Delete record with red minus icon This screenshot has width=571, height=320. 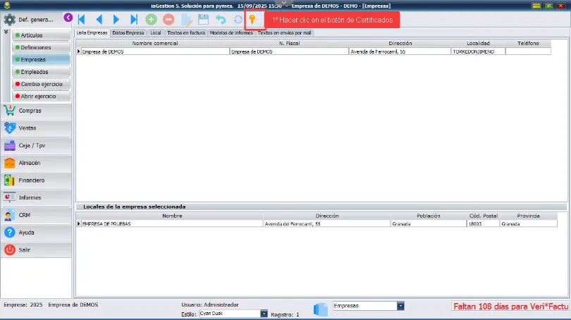[x=168, y=20]
